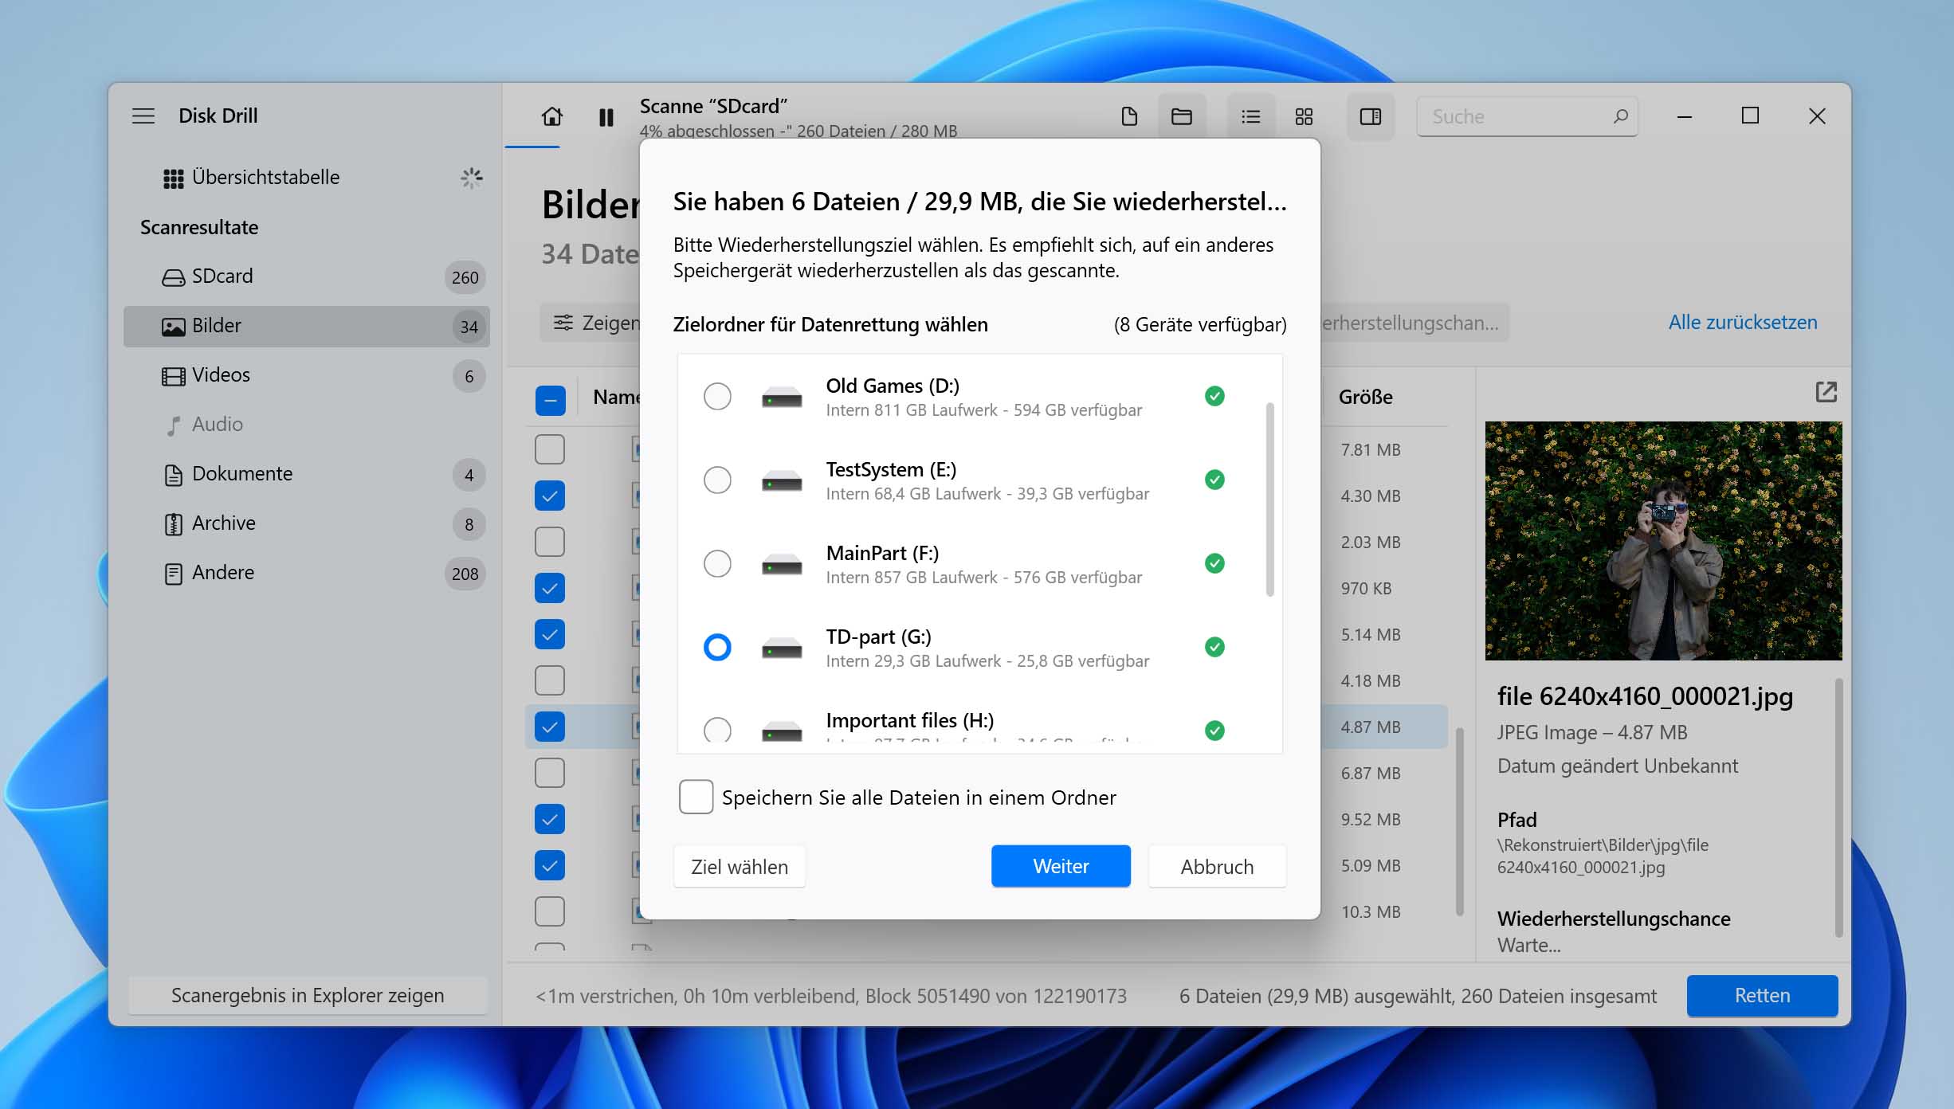Click the Größe column header
The width and height of the screenshot is (1954, 1109).
(1365, 397)
